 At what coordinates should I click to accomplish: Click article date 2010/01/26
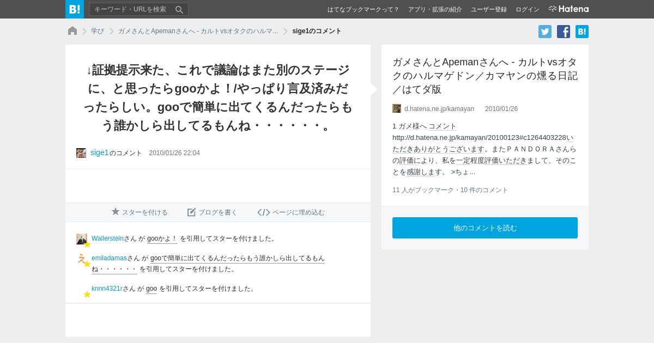501,109
